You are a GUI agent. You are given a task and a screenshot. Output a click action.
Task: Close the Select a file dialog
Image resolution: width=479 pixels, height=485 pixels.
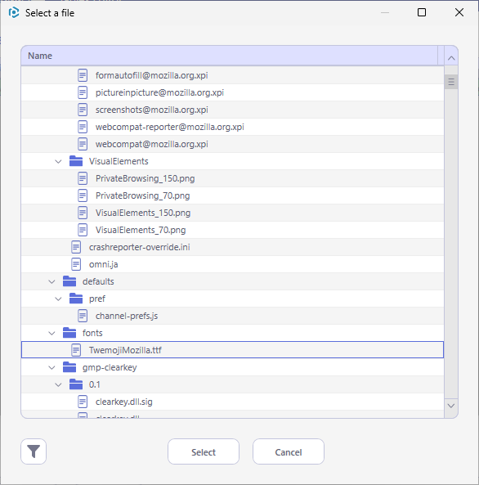point(459,12)
